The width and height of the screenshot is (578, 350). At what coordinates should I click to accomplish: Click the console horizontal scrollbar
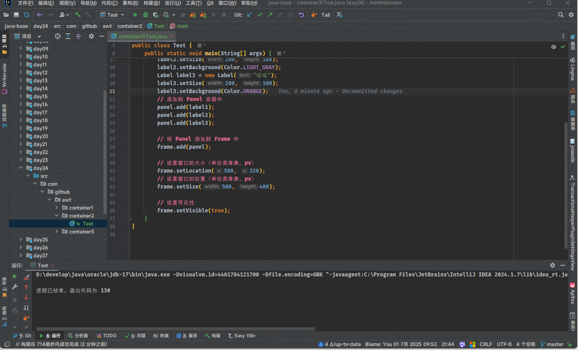coord(175,329)
